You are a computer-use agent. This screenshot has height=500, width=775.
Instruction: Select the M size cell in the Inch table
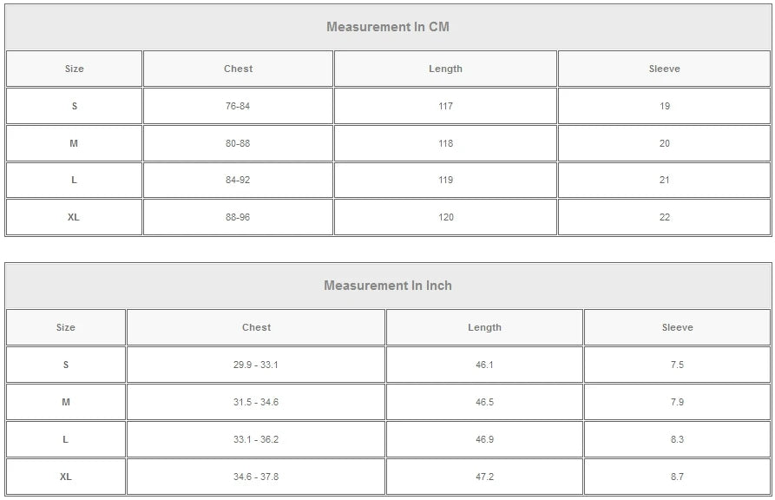(x=65, y=402)
